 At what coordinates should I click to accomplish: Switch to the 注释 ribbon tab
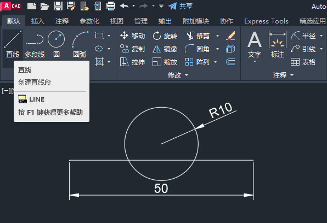pyautogui.click(x=62, y=21)
